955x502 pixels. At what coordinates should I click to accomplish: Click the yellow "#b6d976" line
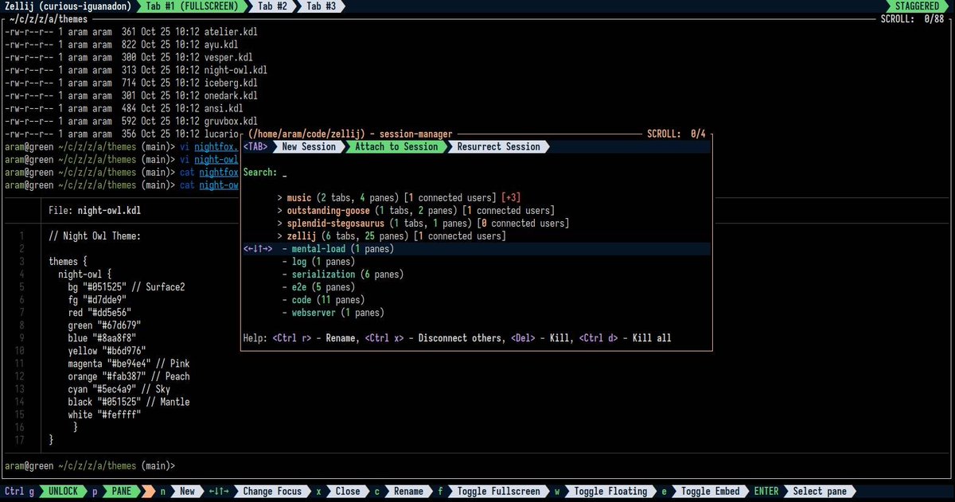pos(107,351)
